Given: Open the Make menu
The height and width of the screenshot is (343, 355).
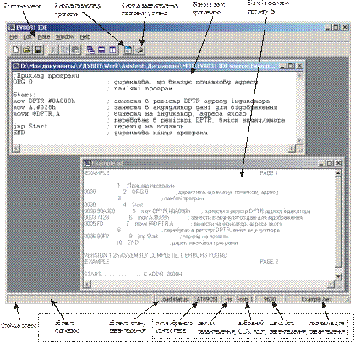Looking at the screenshot, I should 44,37.
